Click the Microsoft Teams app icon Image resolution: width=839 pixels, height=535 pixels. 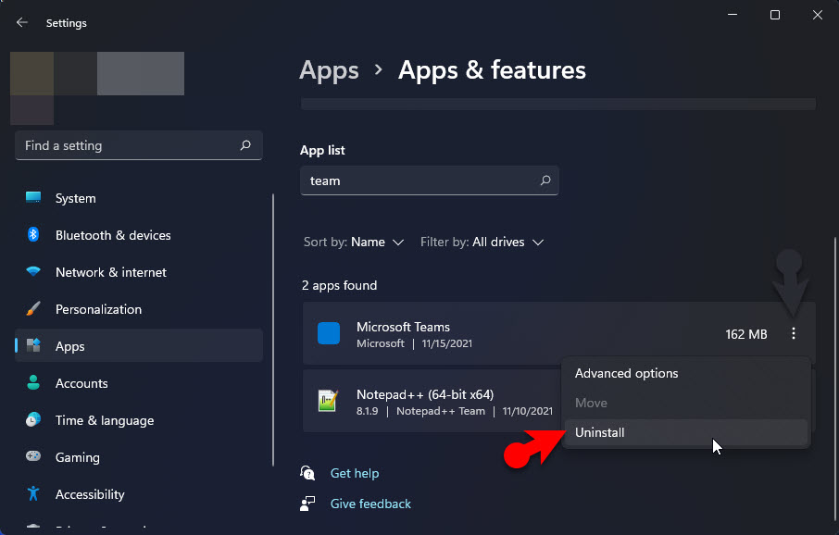pos(329,333)
